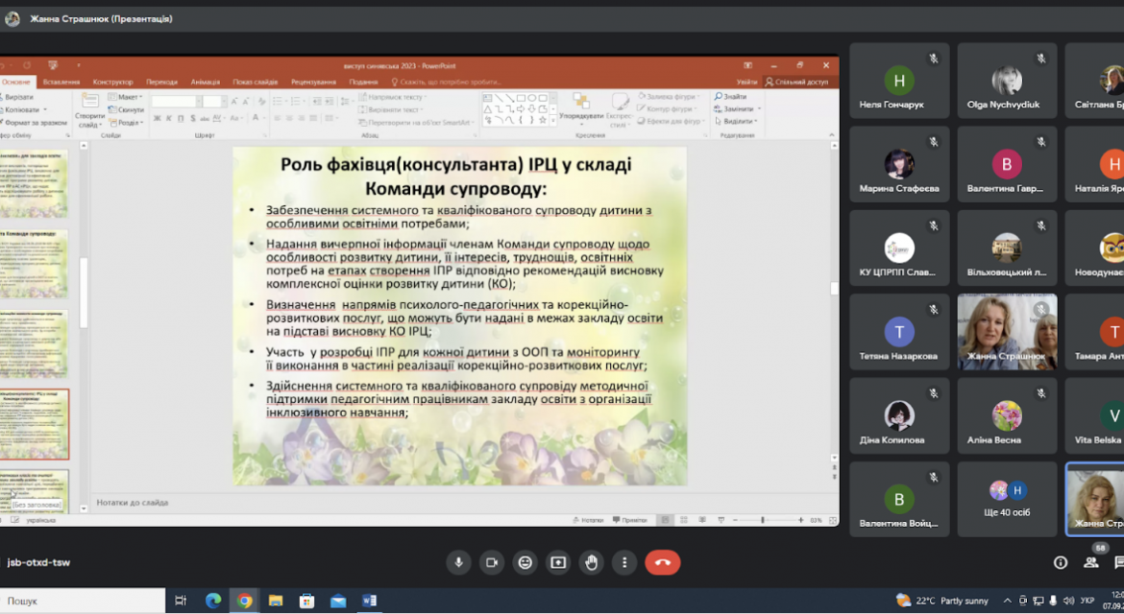Open meeting details info icon
Image resolution: width=1124 pixels, height=614 pixels.
point(1061,562)
